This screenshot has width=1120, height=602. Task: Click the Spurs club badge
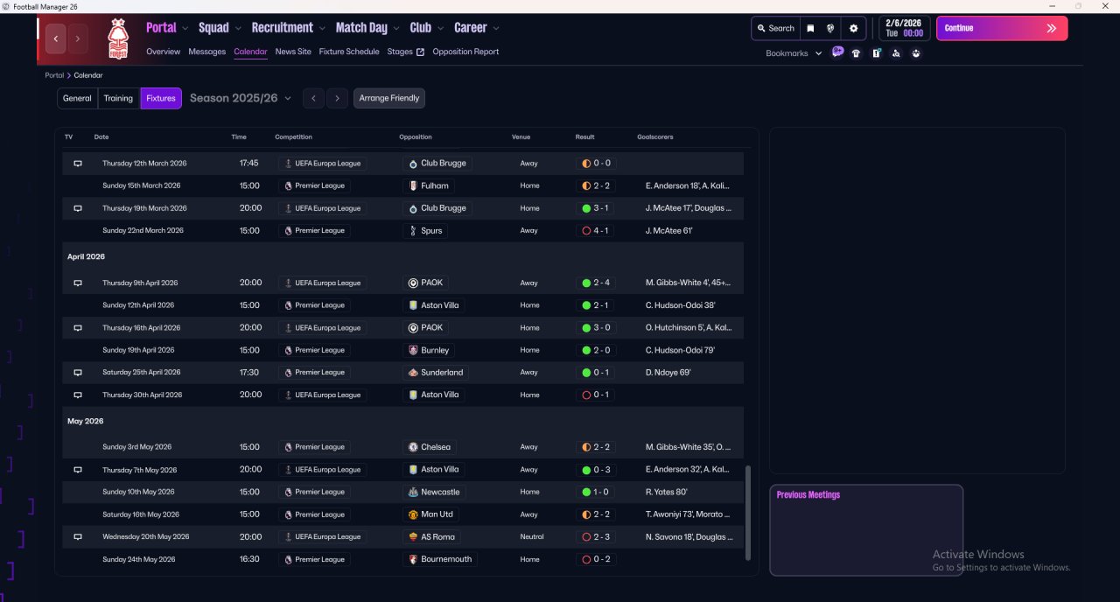point(413,231)
